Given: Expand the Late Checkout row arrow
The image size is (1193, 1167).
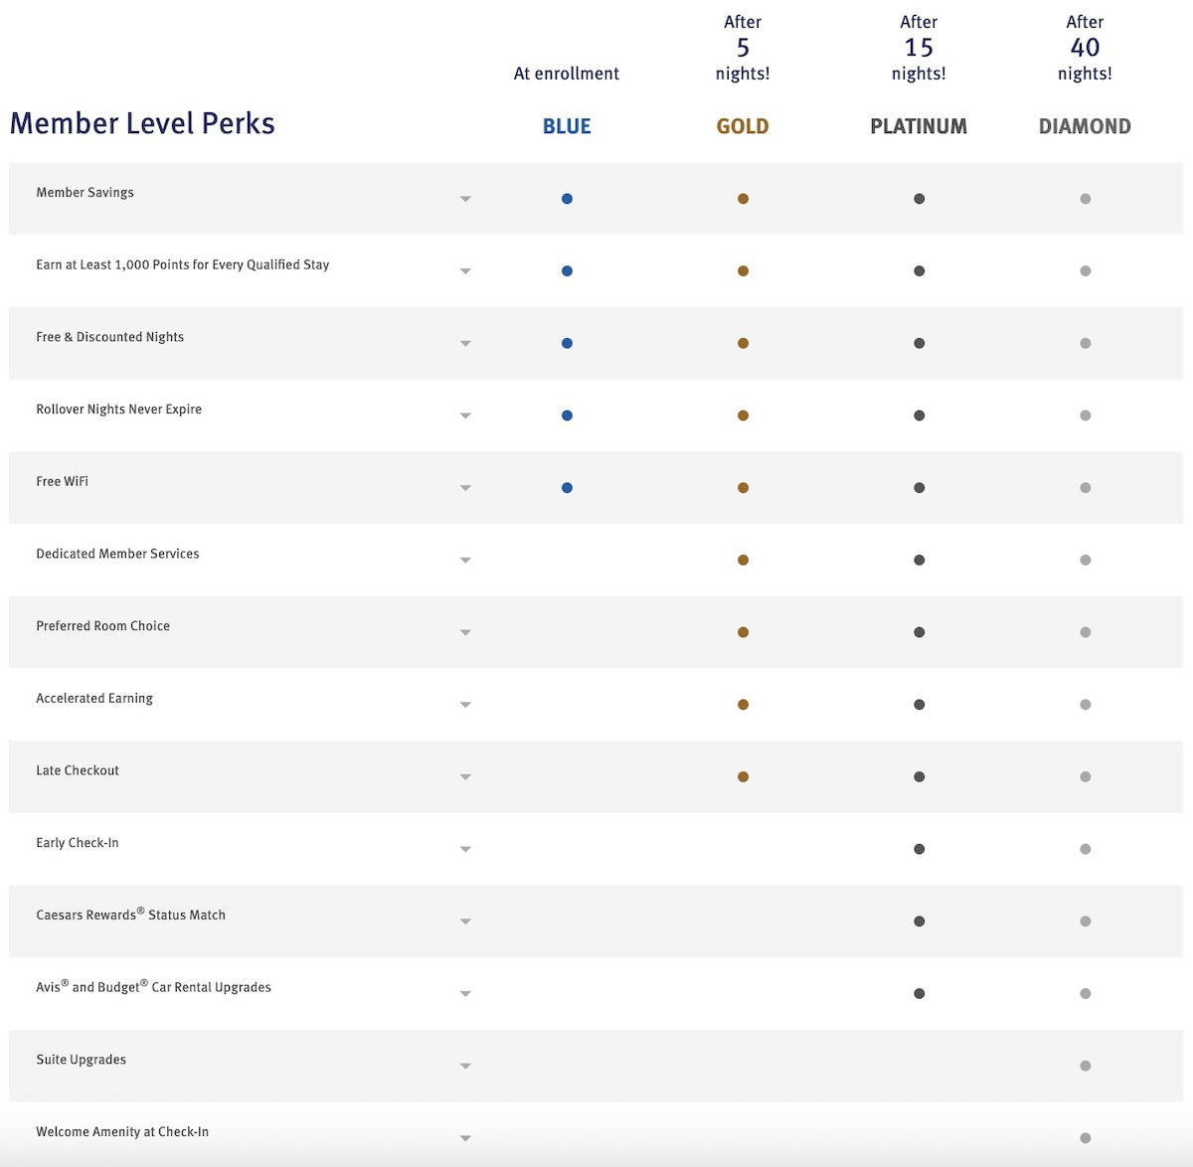Looking at the screenshot, I should [465, 777].
